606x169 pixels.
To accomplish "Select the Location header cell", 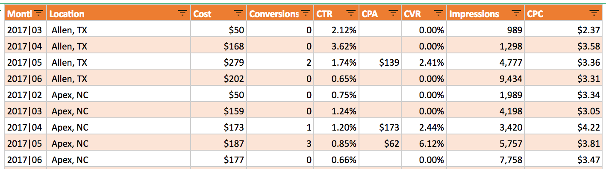I will click(118, 14).
